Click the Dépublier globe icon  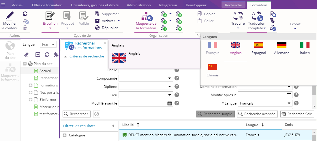point(97,28)
